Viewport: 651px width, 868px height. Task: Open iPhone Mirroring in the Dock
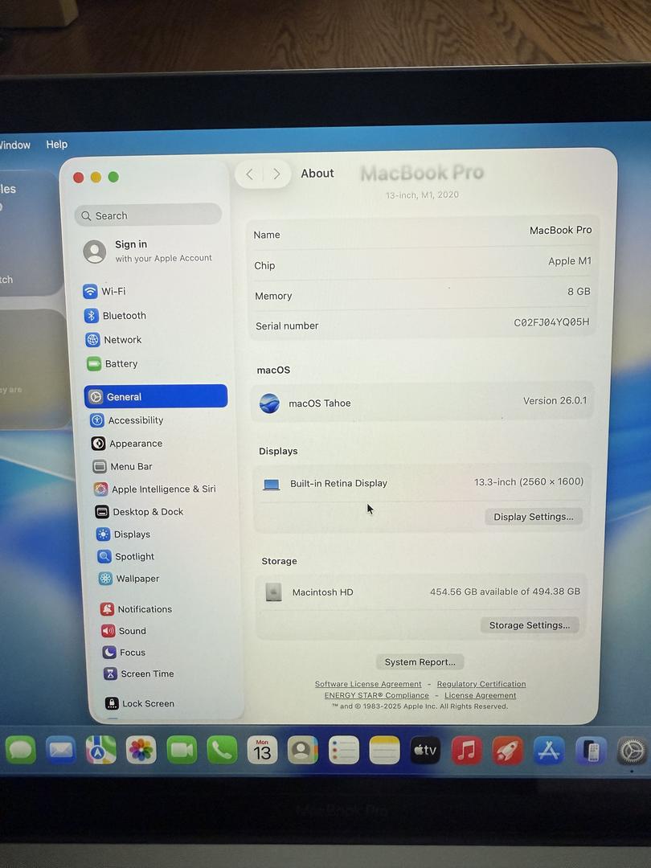click(590, 751)
